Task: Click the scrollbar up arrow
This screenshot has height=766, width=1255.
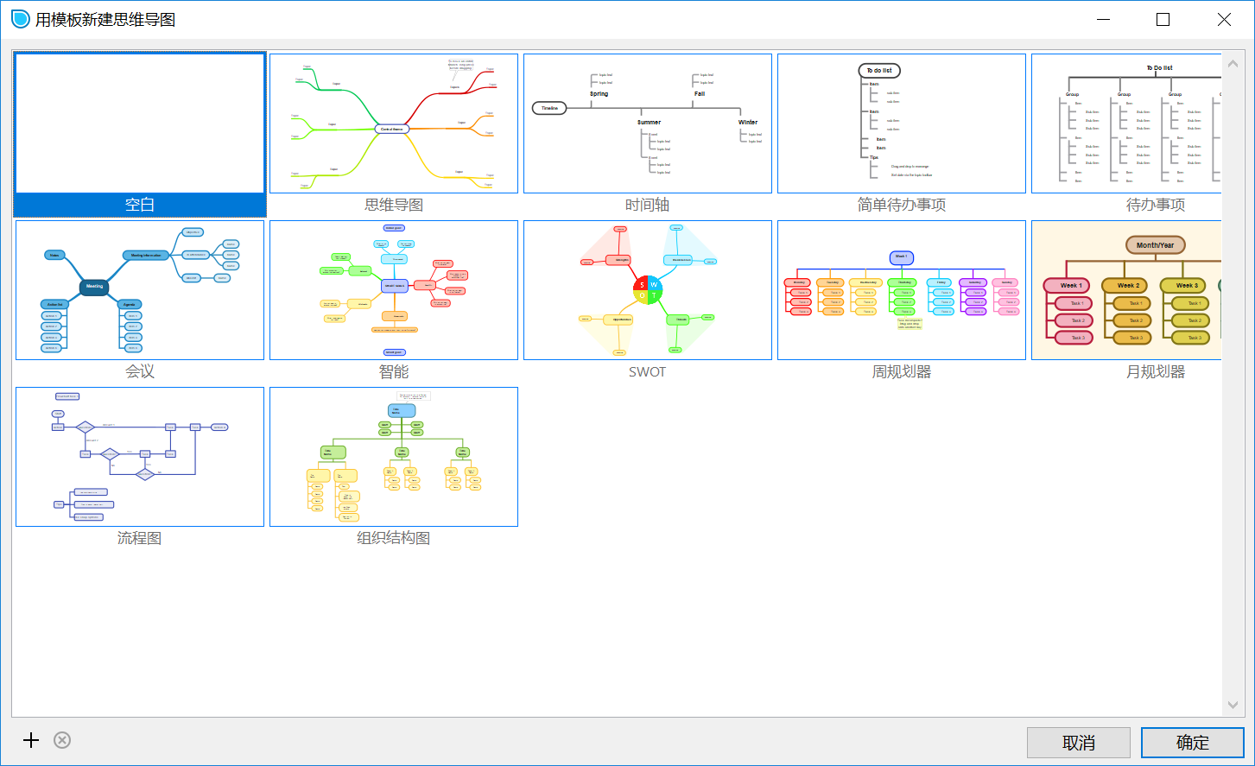Action: pyautogui.click(x=1233, y=61)
